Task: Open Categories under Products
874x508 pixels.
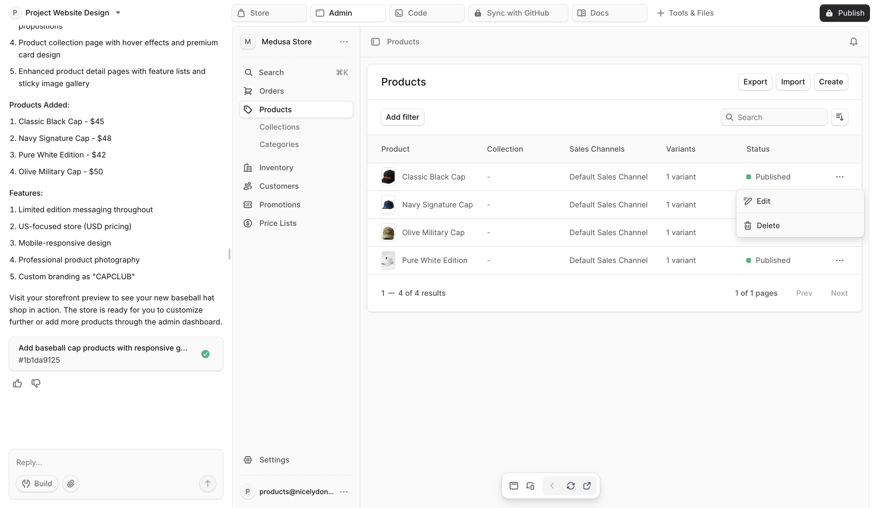Action: [279, 144]
